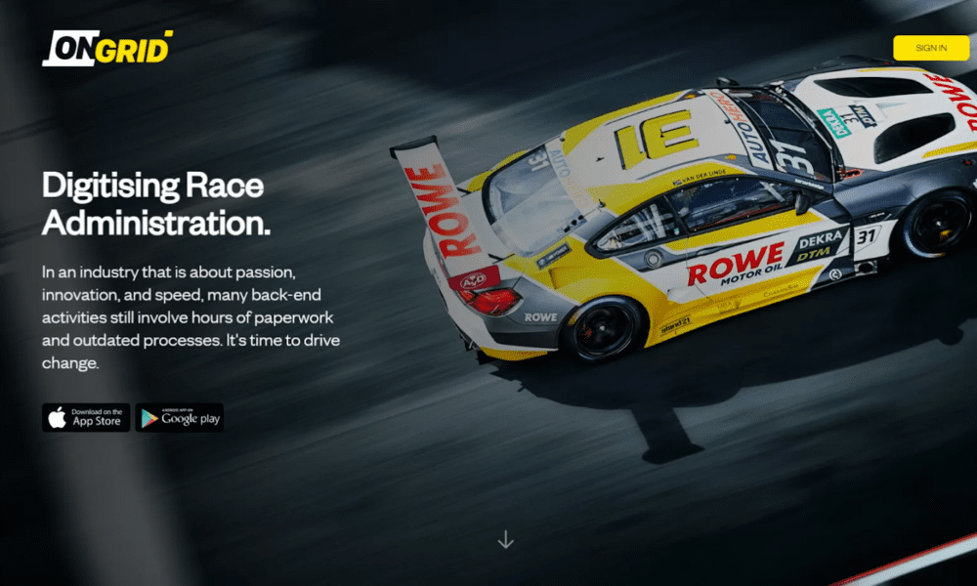Click the large 31 number on the car roof
Screen dimensions: 977x586
[x=657, y=136]
